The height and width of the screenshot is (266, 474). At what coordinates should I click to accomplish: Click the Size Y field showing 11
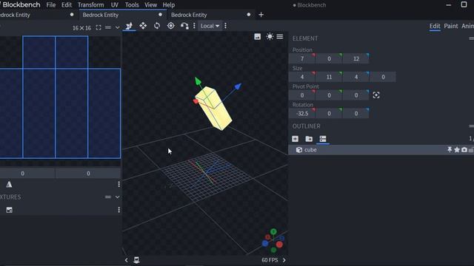coord(329,77)
